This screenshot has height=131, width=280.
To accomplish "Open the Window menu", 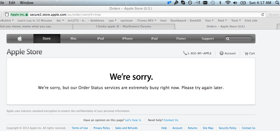I will click(x=27, y=3).
